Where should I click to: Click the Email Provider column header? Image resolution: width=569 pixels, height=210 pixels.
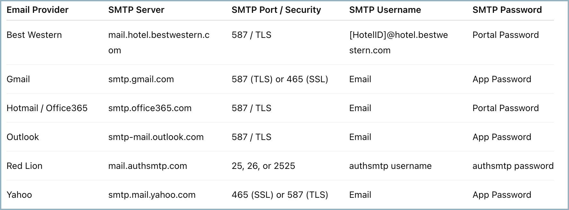coord(37,10)
